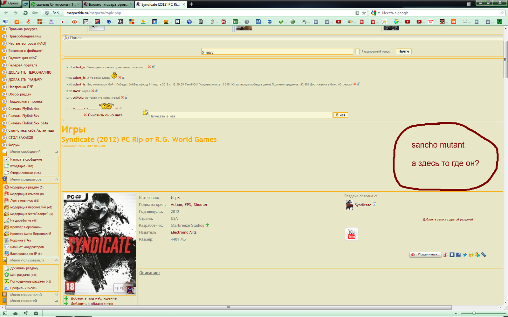Open the YouTube icon trailer
Screen dimensions: 508x317
pyautogui.click(x=352, y=234)
